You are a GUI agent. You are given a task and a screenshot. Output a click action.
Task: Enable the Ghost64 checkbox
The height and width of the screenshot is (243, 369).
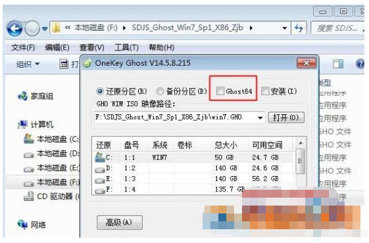(220, 91)
